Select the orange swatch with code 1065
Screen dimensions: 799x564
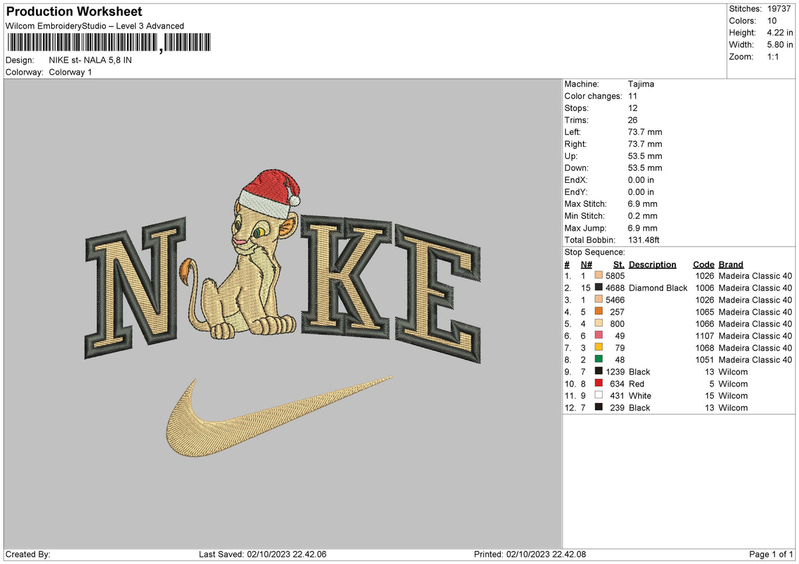599,312
